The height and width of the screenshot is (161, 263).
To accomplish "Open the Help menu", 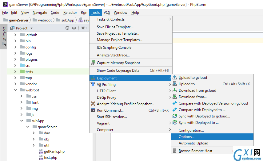I will (x=135, y=13).
